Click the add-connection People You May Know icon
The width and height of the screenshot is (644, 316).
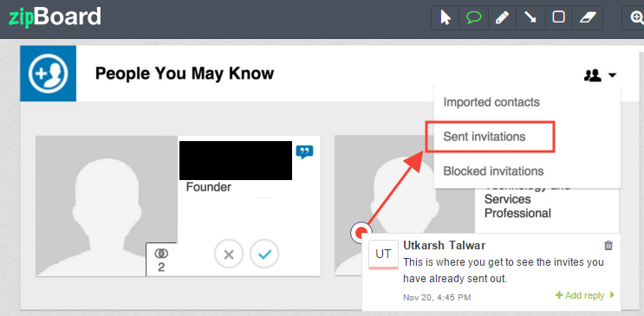48,74
